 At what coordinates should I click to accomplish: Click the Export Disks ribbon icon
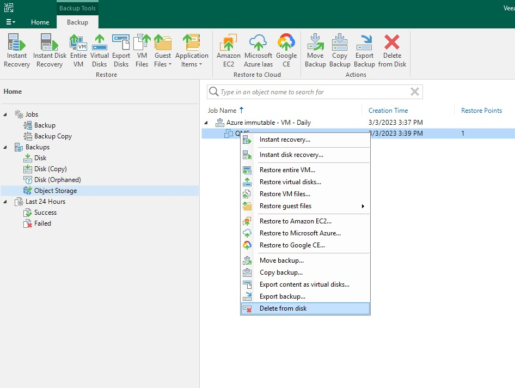point(121,50)
